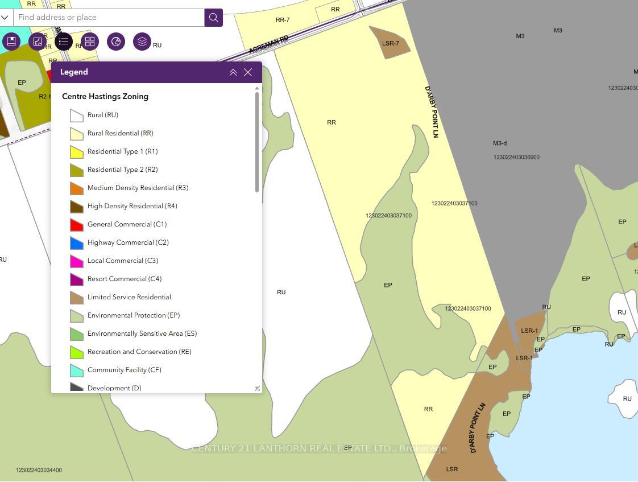The height and width of the screenshot is (482, 638).
Task: Collapse the Legend panel with double chevron
Action: 233,72
